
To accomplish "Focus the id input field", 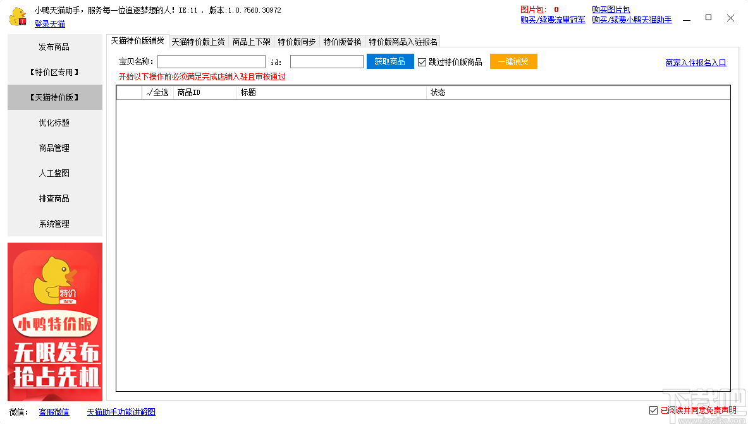I will coord(327,61).
